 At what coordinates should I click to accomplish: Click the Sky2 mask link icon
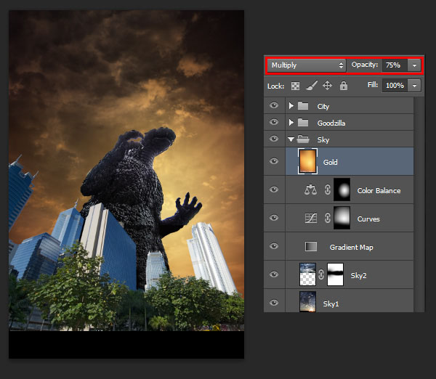click(321, 274)
